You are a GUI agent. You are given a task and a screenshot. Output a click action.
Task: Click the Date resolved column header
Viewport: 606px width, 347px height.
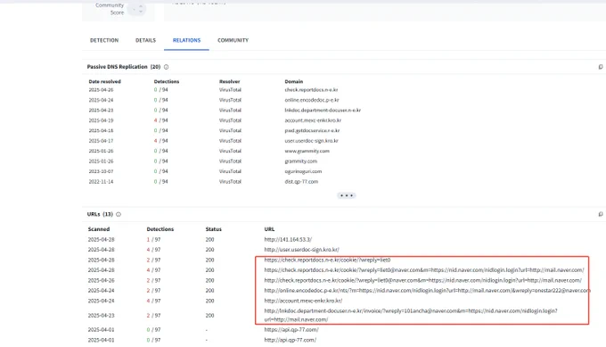(x=105, y=82)
